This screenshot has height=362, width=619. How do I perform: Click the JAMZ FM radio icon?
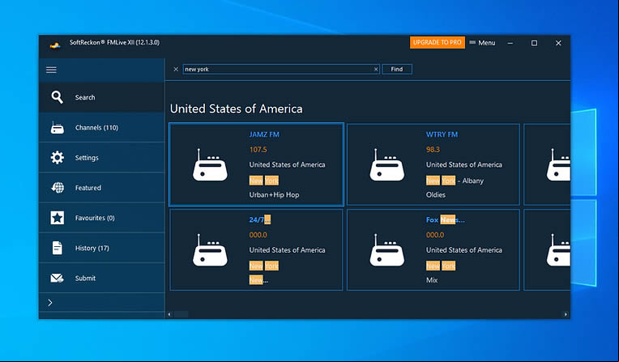click(x=210, y=165)
